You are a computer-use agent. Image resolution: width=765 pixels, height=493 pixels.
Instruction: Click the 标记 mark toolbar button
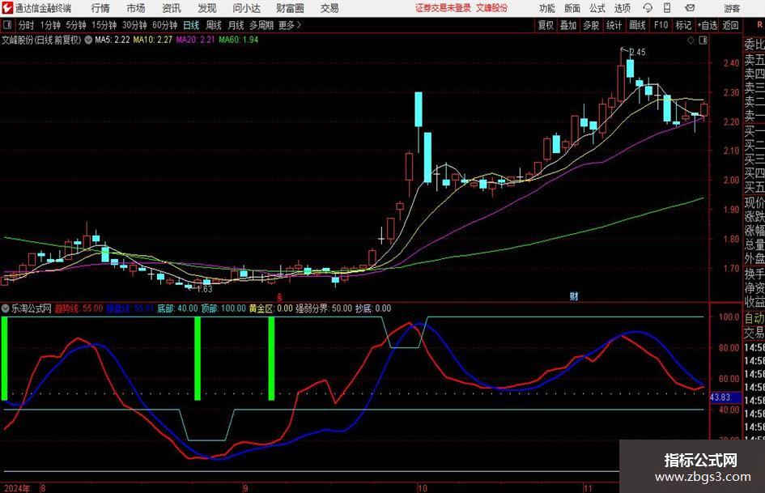click(683, 25)
